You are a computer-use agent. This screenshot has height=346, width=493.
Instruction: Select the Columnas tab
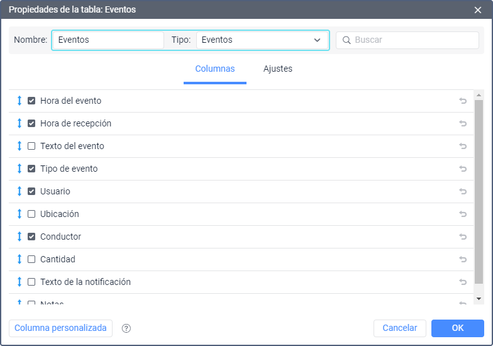pos(214,69)
